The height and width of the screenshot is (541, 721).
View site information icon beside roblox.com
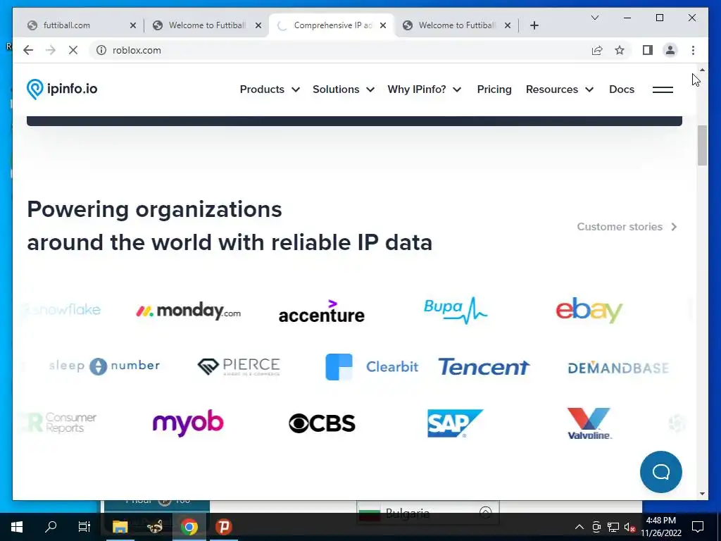(x=101, y=50)
